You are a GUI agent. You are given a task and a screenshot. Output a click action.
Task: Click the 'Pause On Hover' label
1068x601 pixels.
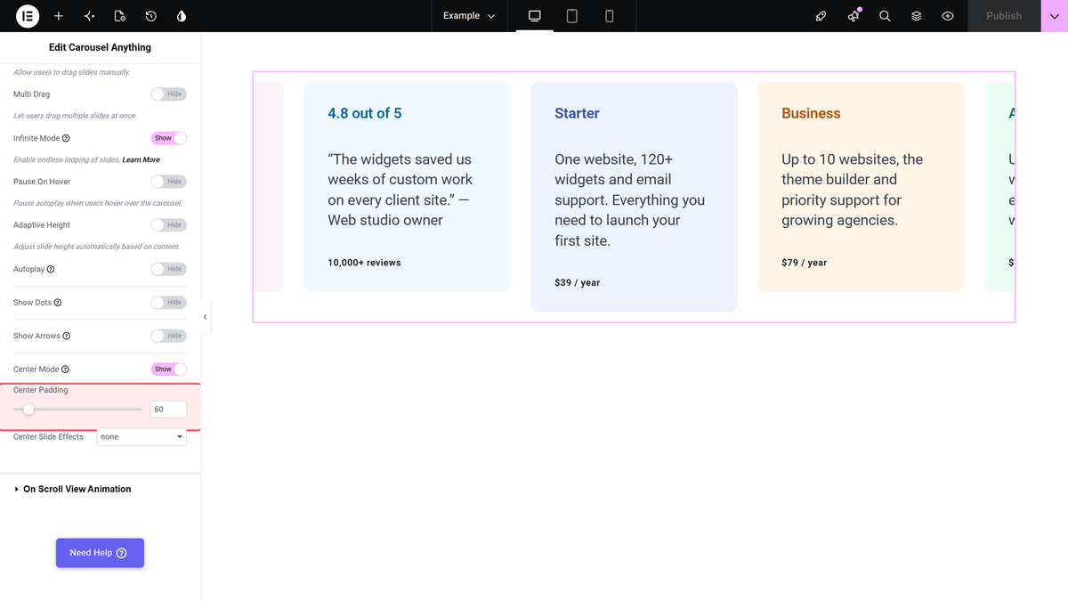tap(42, 182)
